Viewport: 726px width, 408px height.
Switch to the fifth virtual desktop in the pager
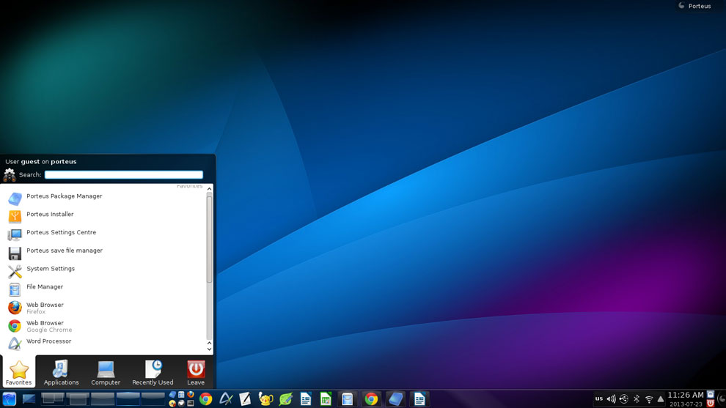click(153, 398)
